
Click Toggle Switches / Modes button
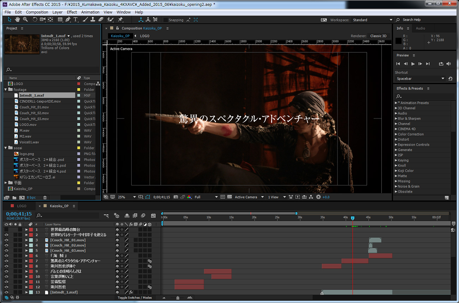[x=135, y=298]
